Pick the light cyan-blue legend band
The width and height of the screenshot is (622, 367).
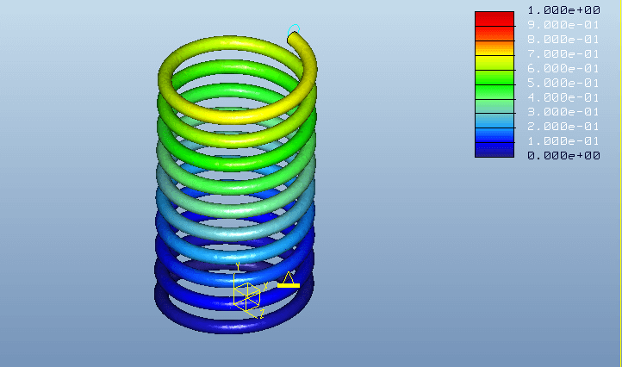point(494,121)
